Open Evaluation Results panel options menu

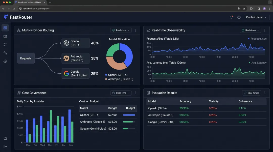pyautogui.click(x=265, y=93)
